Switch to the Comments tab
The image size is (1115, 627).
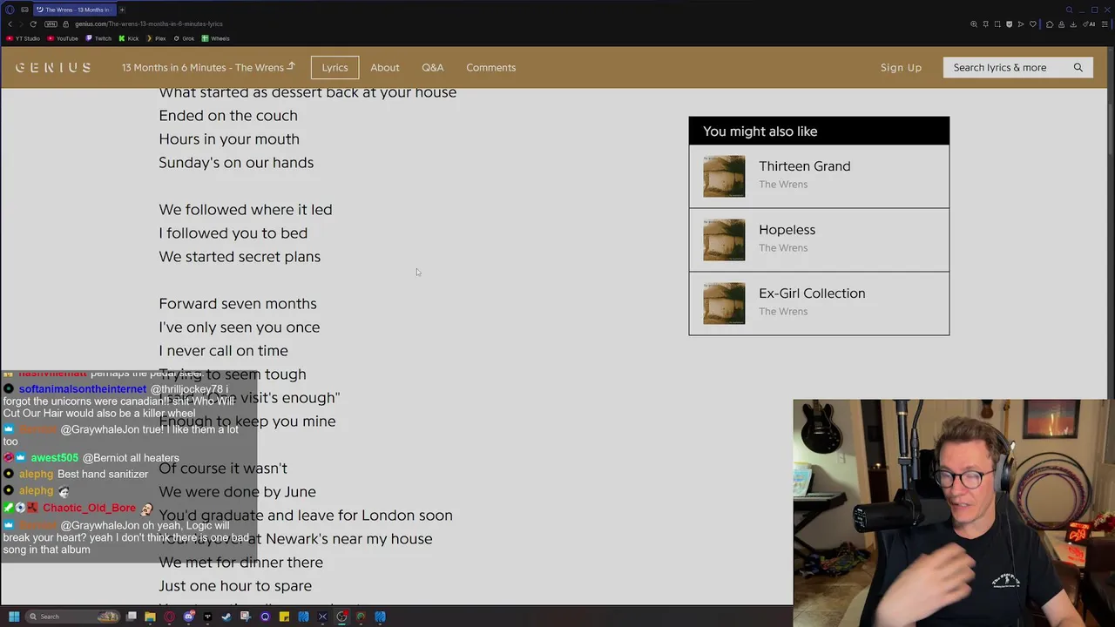click(490, 67)
